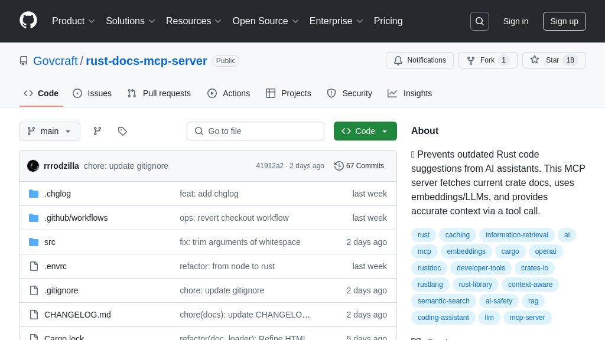Open the search magnifier icon

tap(479, 21)
